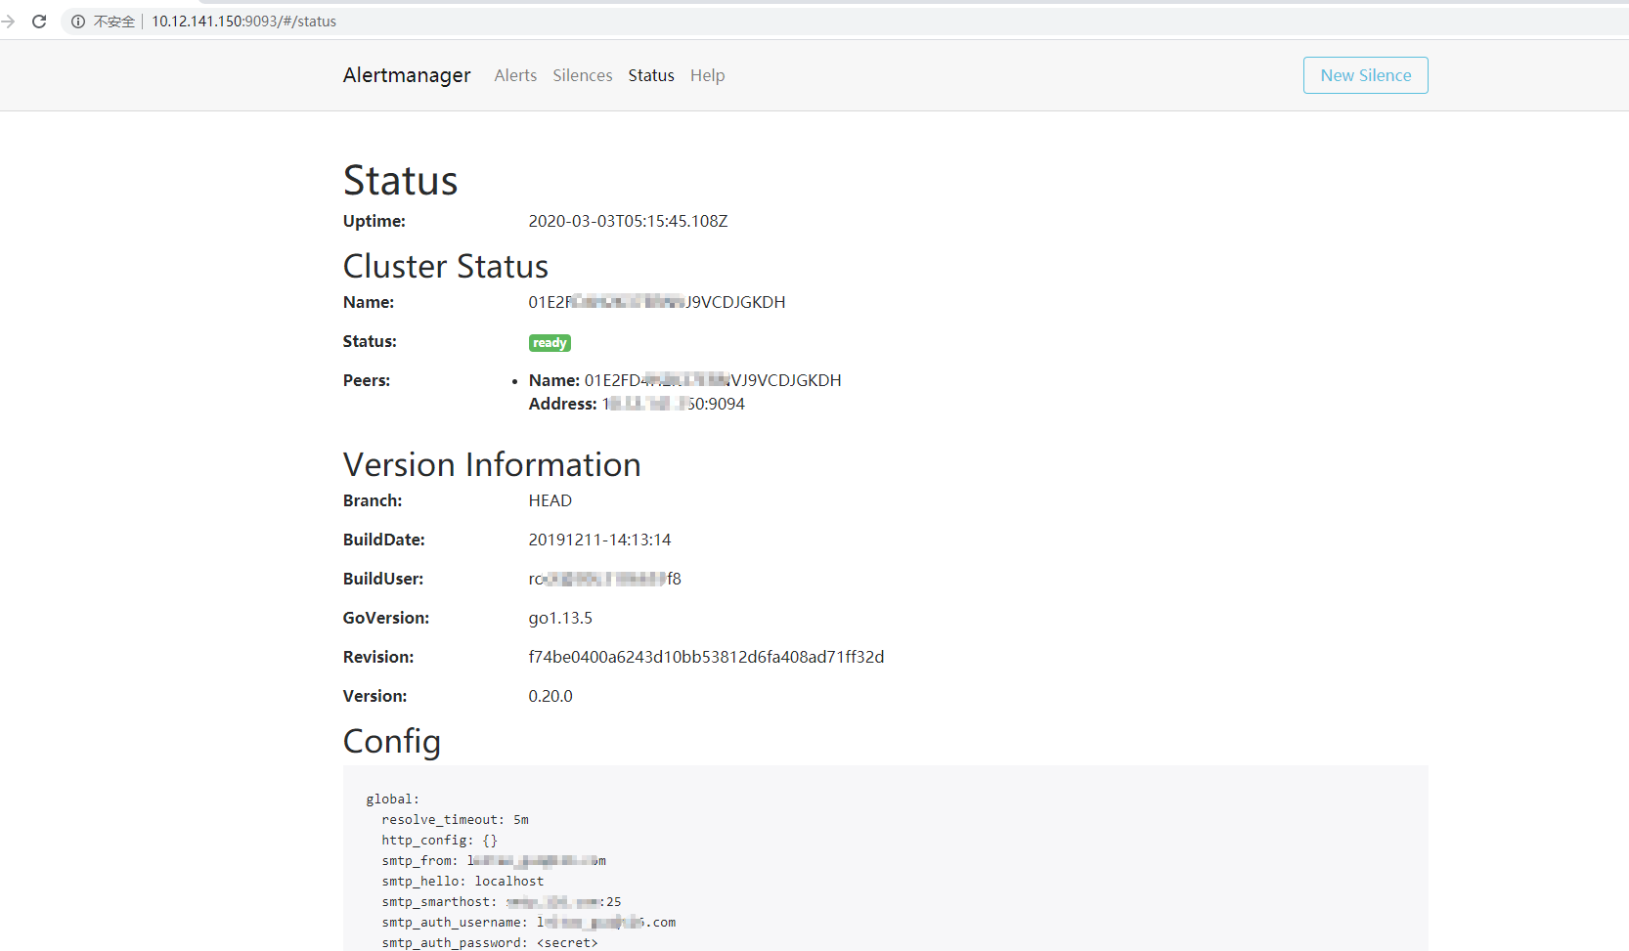Screen dimensions: 1629x951
Task: Click the Peers label
Action: (367, 380)
